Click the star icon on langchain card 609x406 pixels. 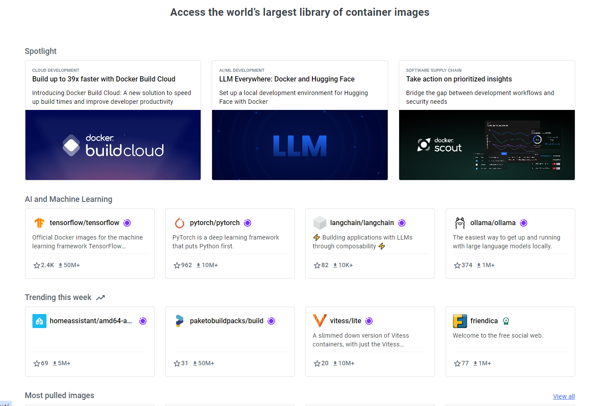(317, 265)
